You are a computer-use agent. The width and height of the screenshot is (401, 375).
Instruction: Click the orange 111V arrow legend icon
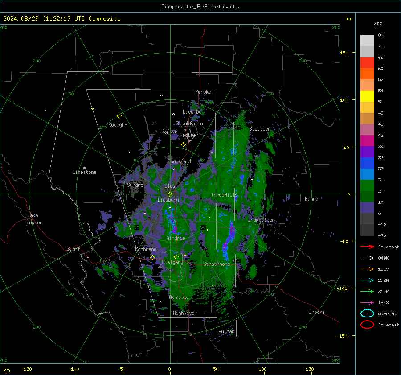click(367, 269)
